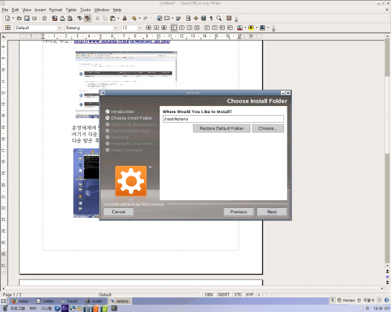Click the install path field /root/Aptana
The height and width of the screenshot is (312, 391).
[x=223, y=119]
